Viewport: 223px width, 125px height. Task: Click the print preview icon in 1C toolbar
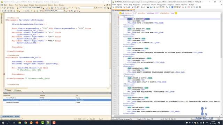67,8
